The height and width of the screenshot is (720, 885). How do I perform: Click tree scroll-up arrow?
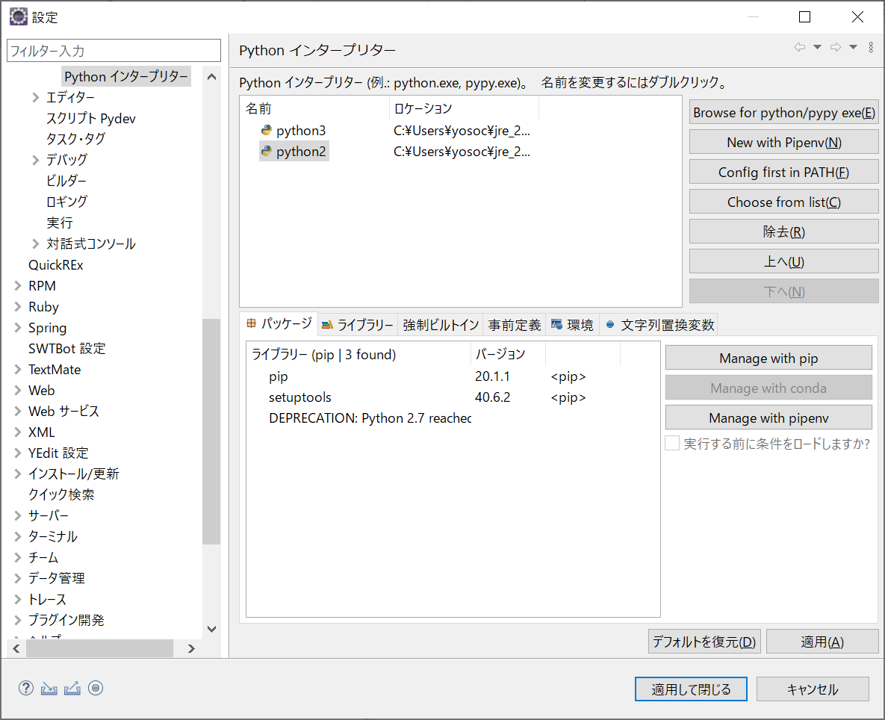pyautogui.click(x=211, y=77)
